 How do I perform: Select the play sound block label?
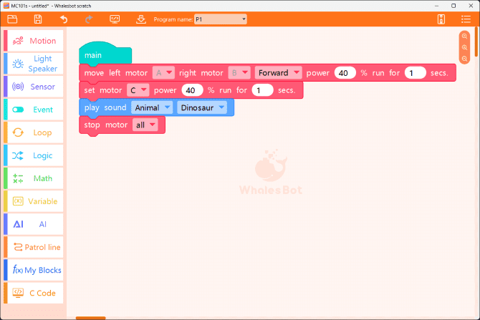pos(105,107)
